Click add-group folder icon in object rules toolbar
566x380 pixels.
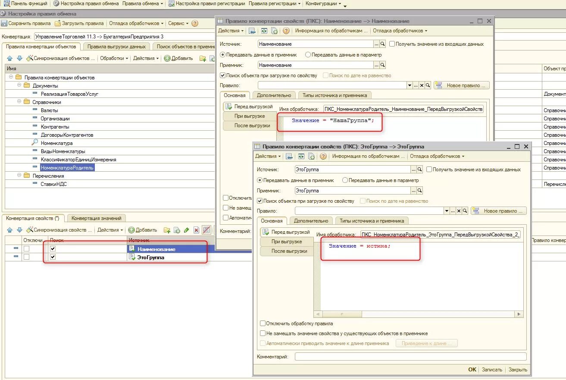(x=203, y=58)
